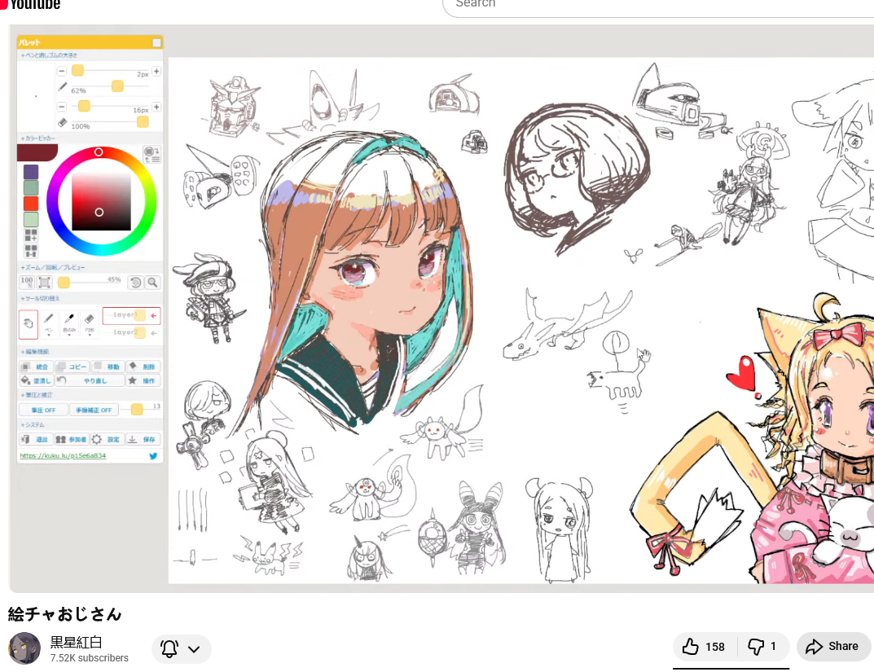This screenshot has height=672, width=874.
Task: Toggle the 手振補正 OFF stabilizer button
Action: pyautogui.click(x=94, y=410)
